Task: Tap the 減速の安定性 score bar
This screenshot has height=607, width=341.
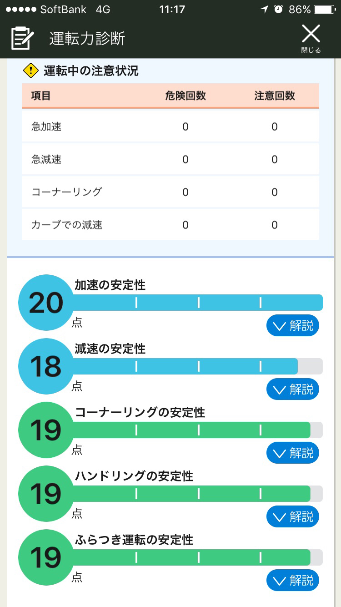Action: click(198, 366)
